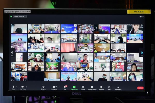155x103 pixels.
Task: Click the red Leave button
Action: (140, 88)
